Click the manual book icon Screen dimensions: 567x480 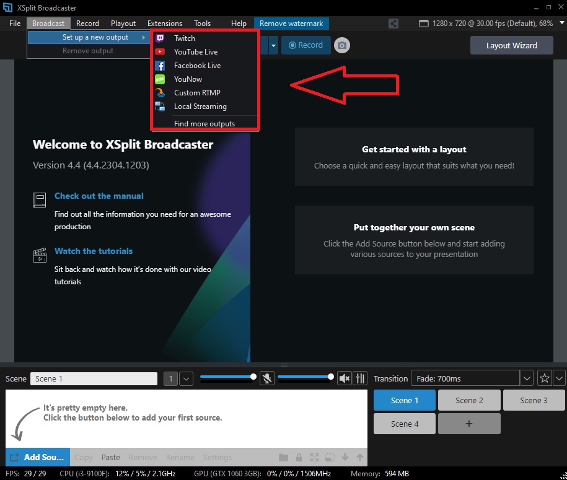pyautogui.click(x=40, y=200)
